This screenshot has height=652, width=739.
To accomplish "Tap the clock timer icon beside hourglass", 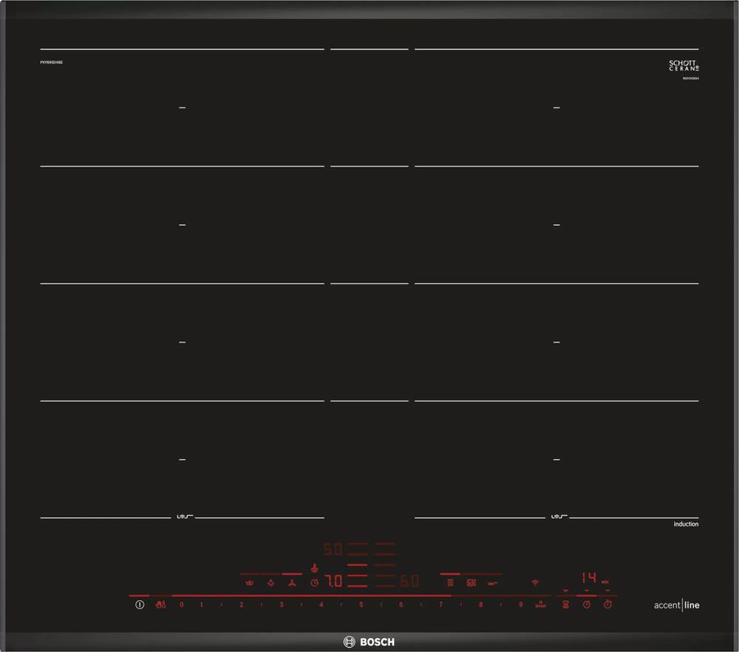I will tap(586, 604).
